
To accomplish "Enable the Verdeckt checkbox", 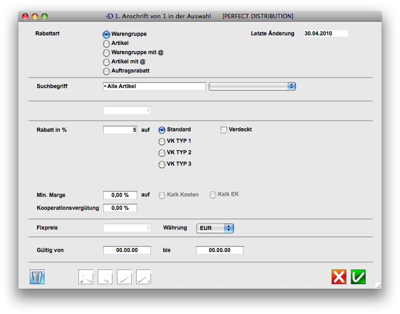I will click(x=224, y=130).
